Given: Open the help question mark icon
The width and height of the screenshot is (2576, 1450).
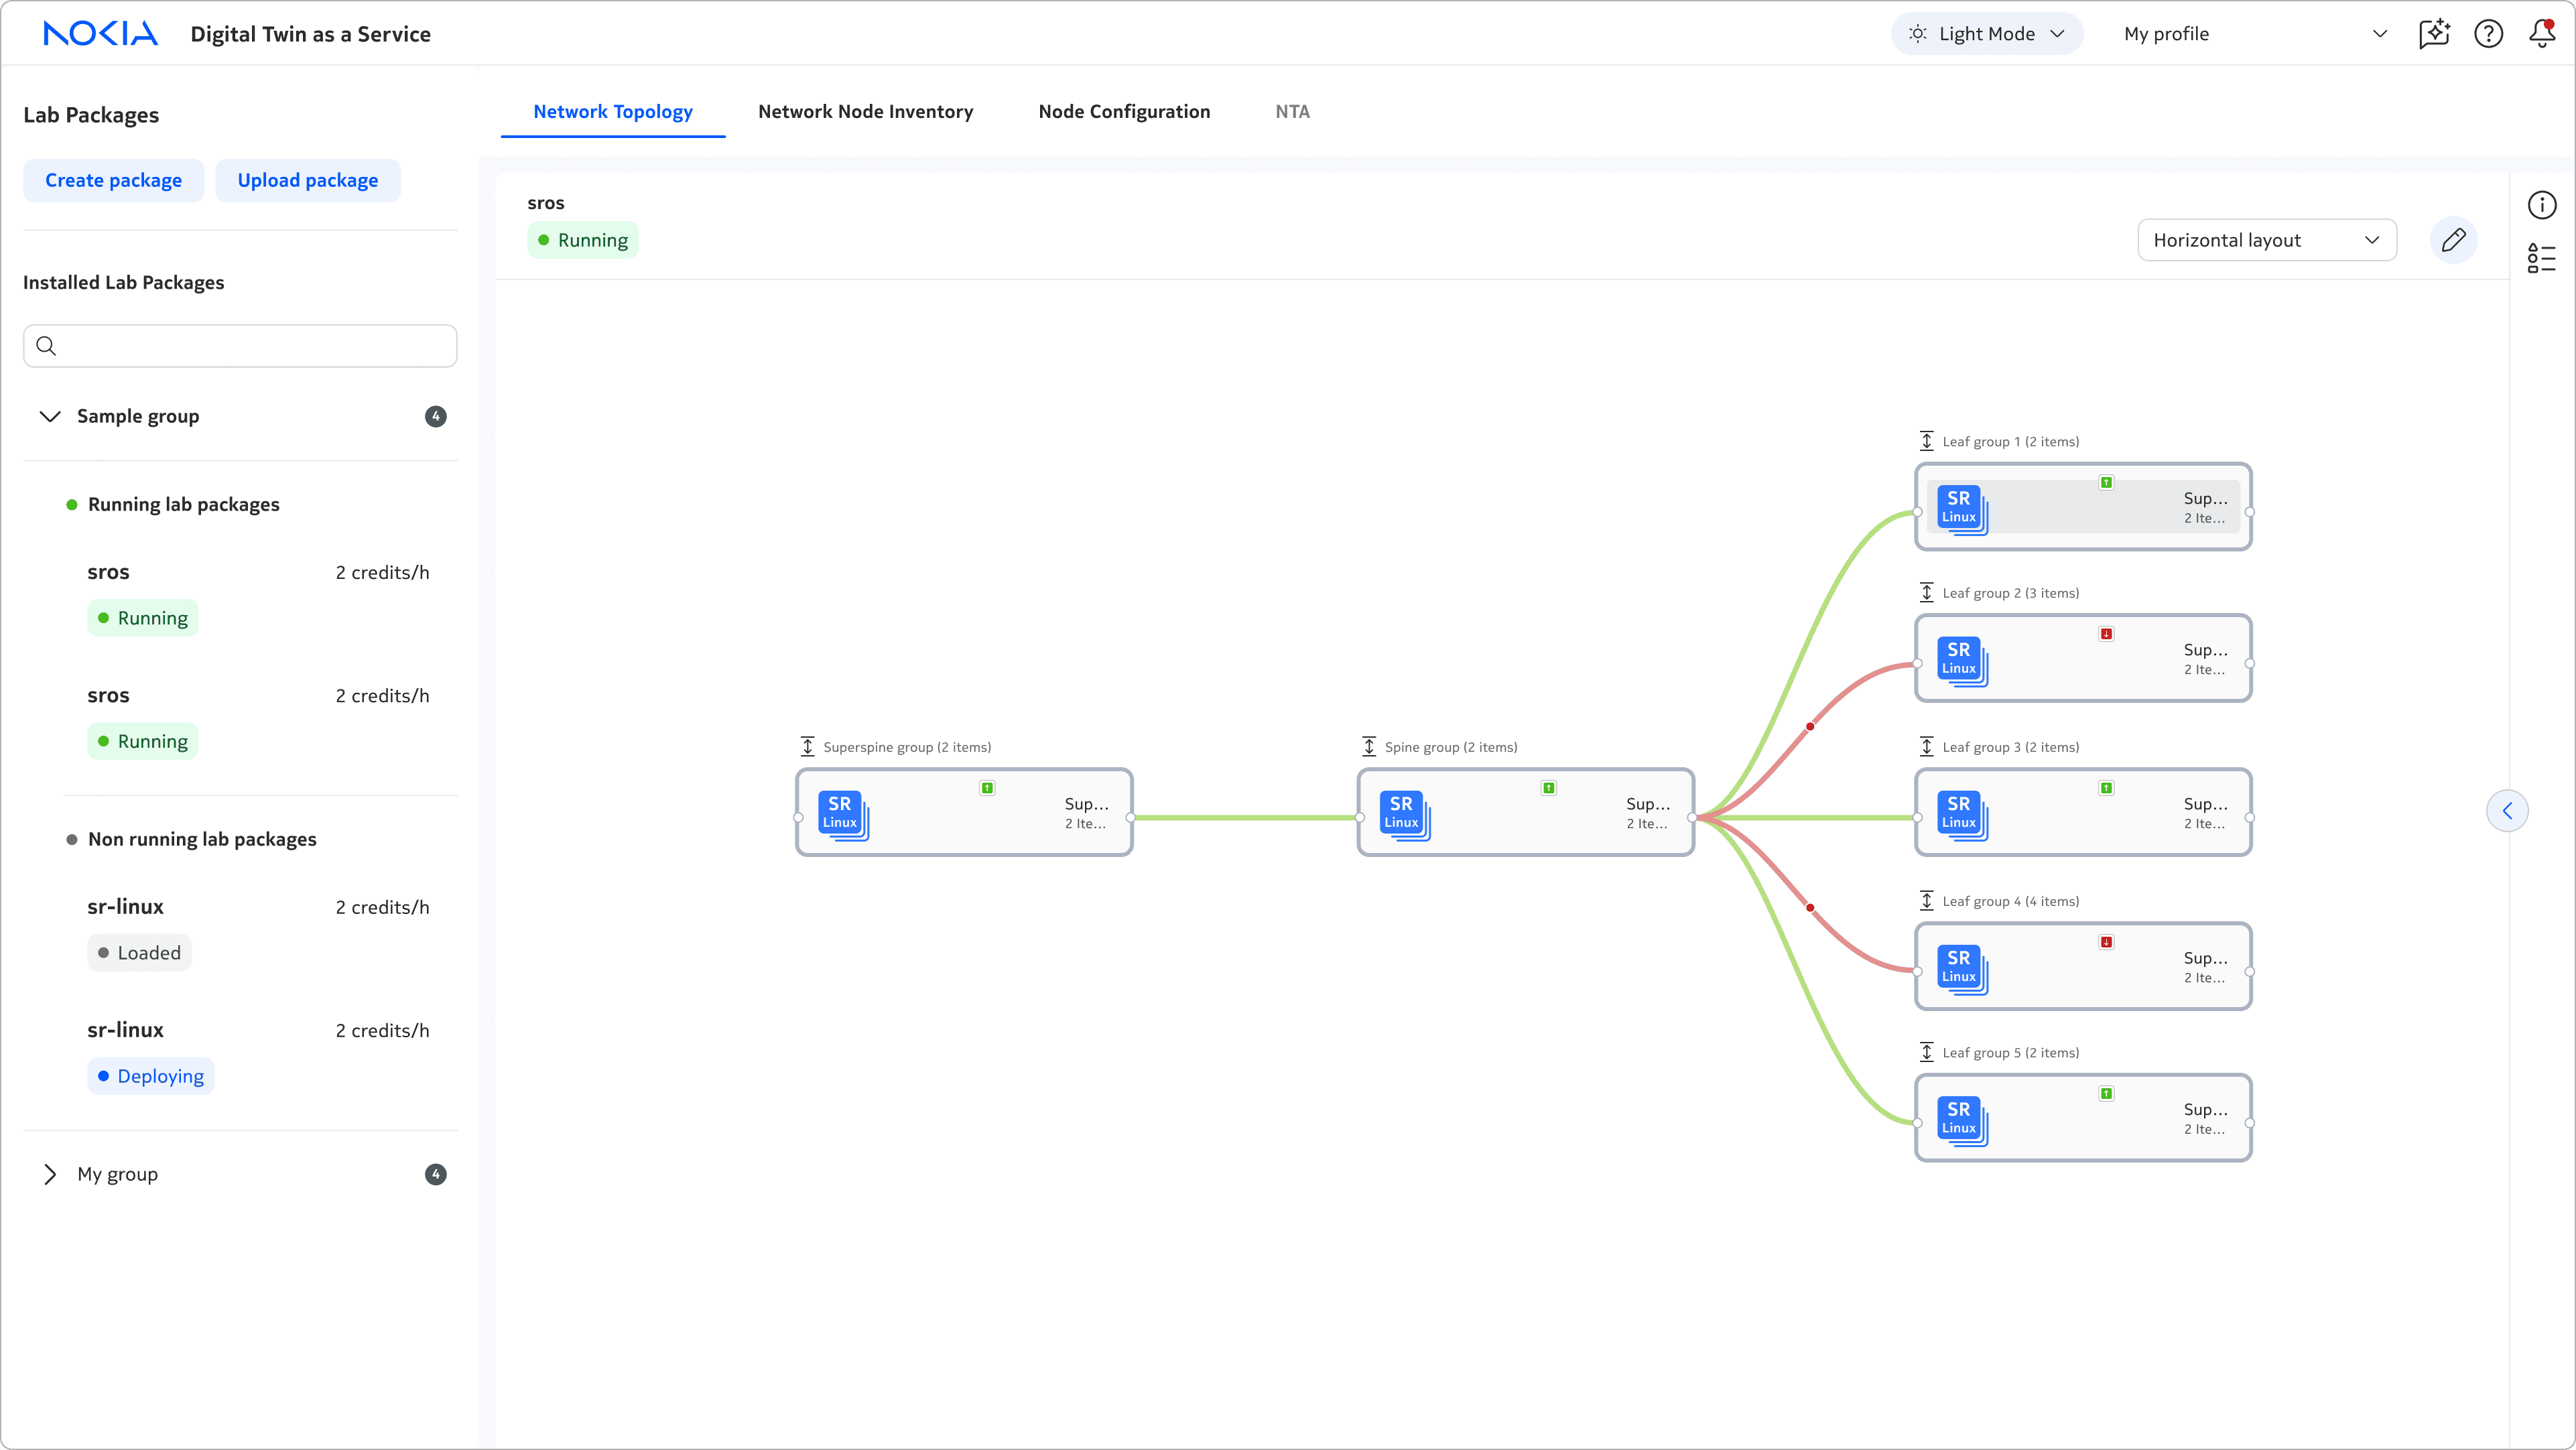Looking at the screenshot, I should (x=2488, y=33).
